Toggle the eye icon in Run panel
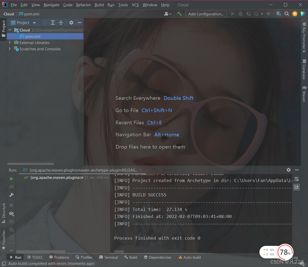This screenshot has width=308, height=267. (x=11, y=214)
